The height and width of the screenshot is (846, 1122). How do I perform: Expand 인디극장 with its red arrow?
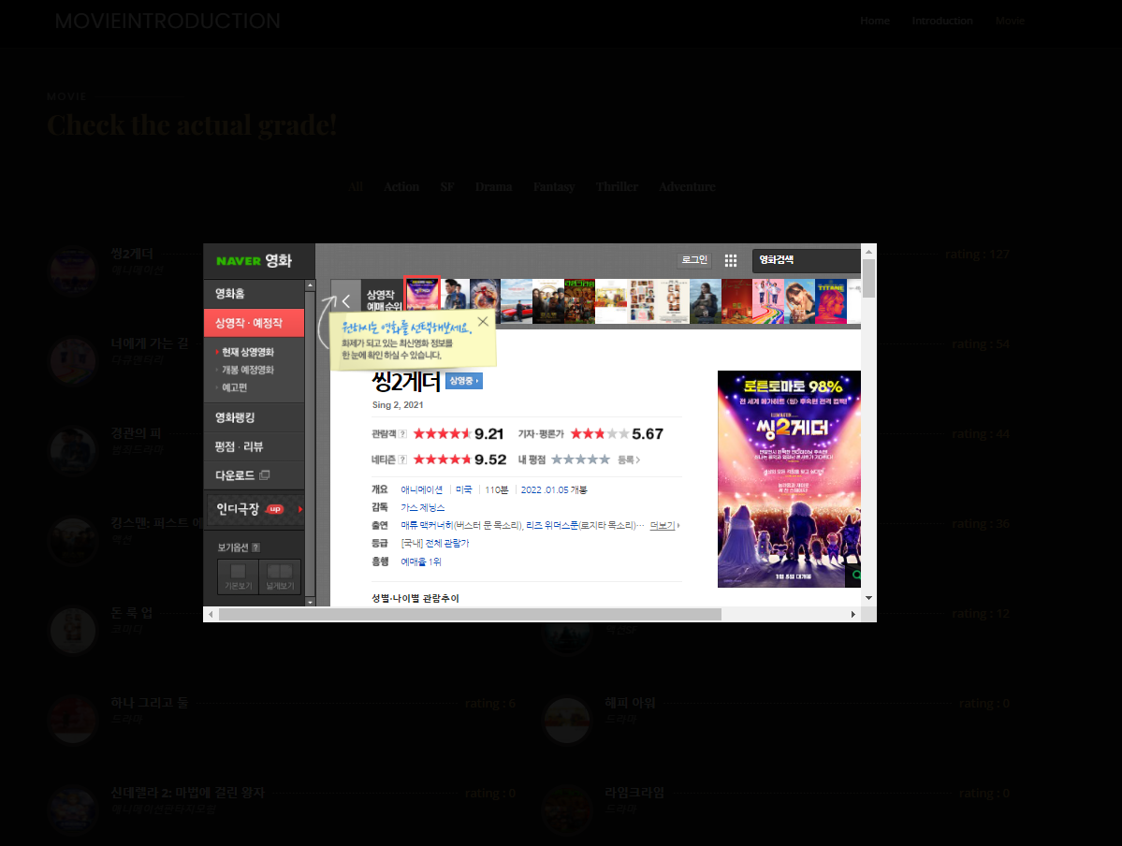(x=300, y=508)
